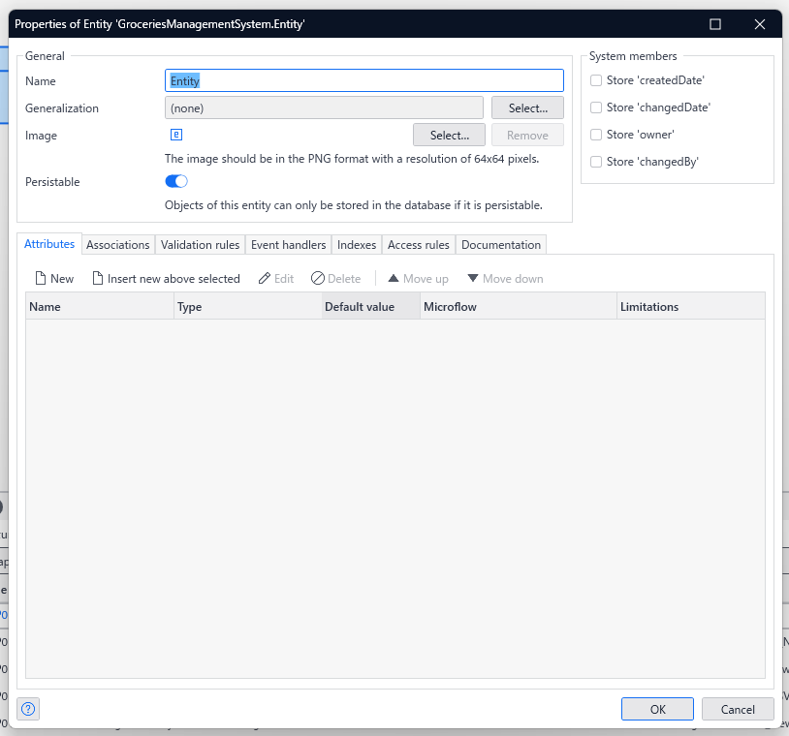Enable Store 'createdDate' checkbox
The image size is (789, 736).
(x=596, y=80)
